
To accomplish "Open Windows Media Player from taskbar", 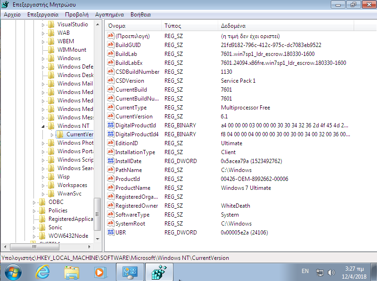I will [x=100, y=273].
